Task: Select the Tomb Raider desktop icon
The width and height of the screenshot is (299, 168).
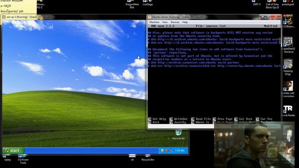Action: [x=288, y=111]
